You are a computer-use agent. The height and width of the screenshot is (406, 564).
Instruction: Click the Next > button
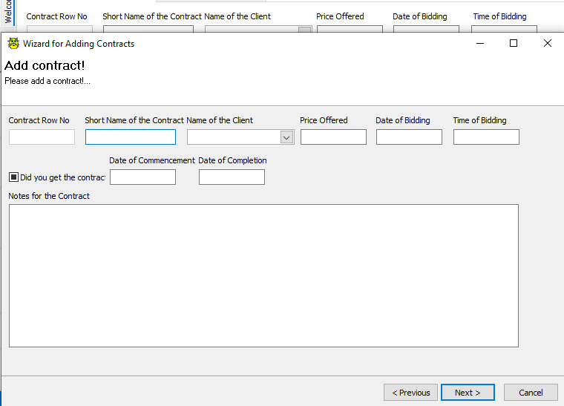point(468,393)
